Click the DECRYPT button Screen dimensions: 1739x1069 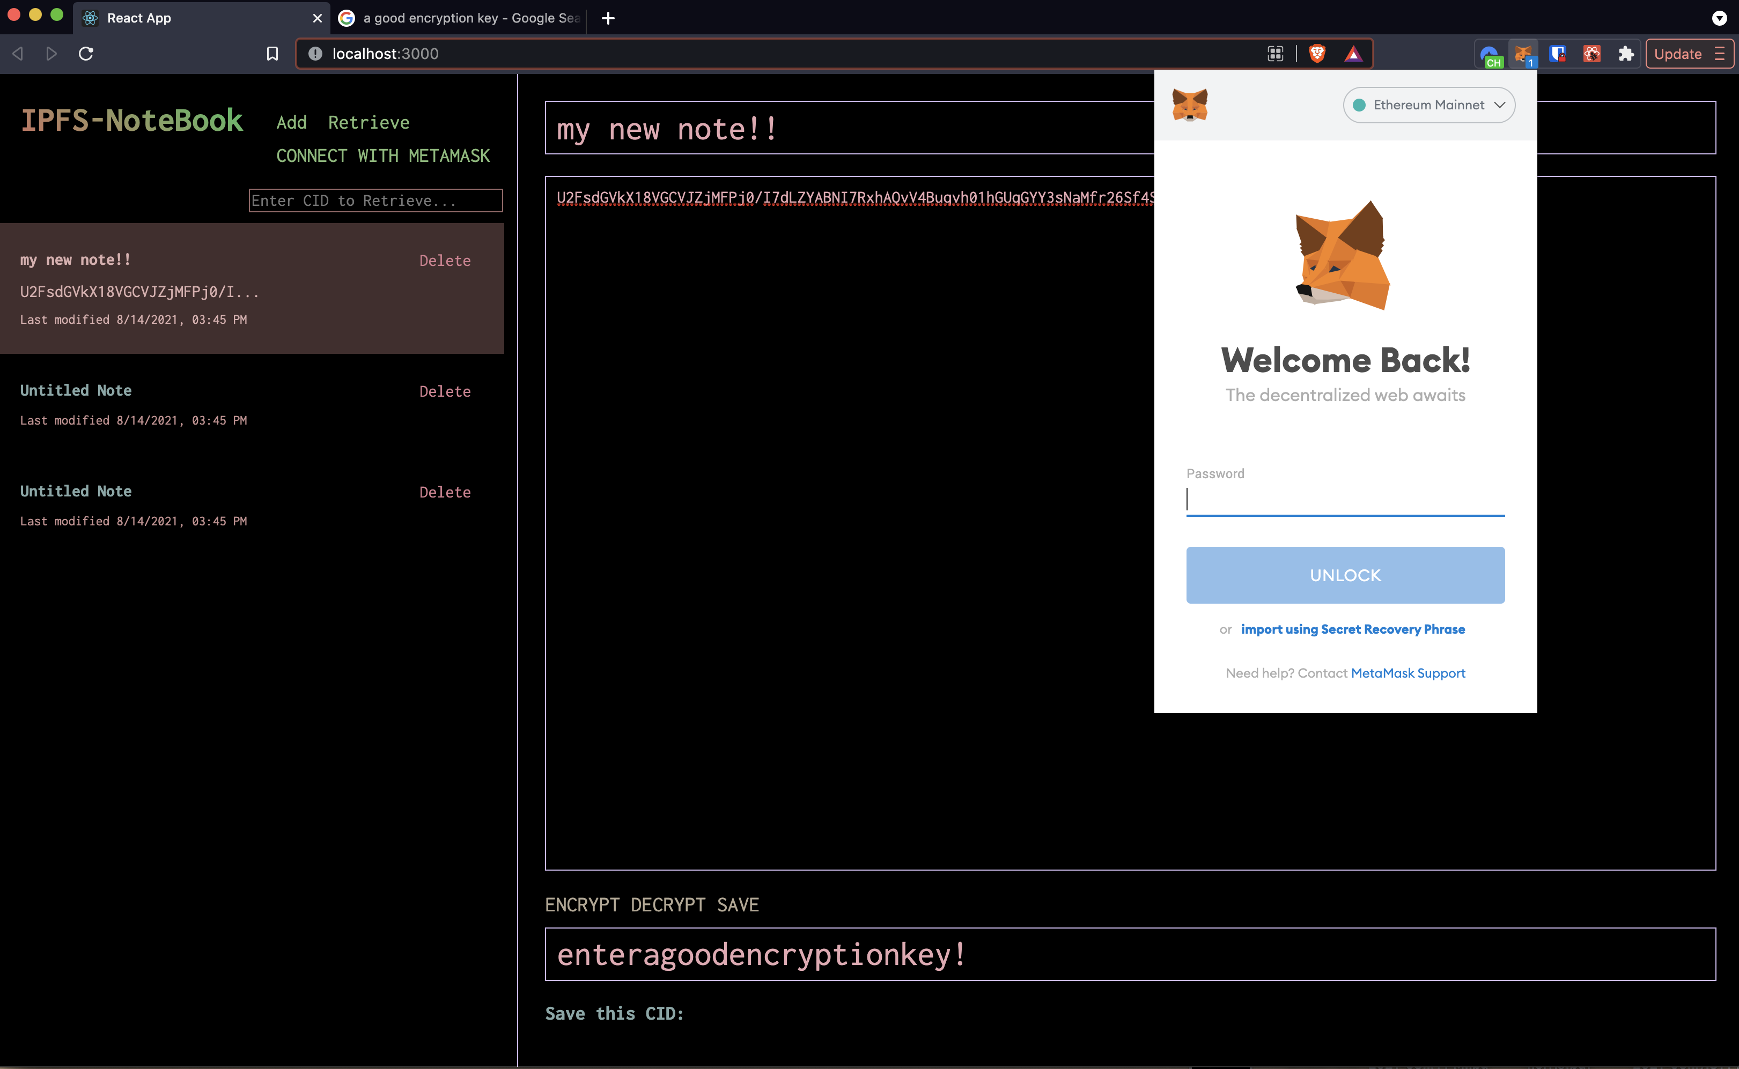[668, 904]
